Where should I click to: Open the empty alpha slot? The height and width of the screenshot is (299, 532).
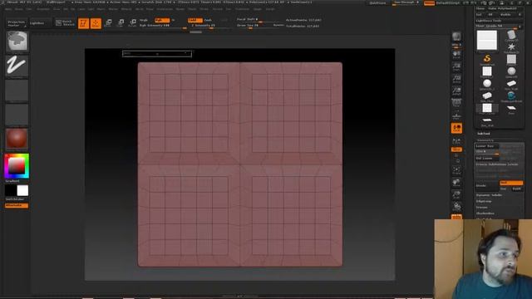[17, 91]
